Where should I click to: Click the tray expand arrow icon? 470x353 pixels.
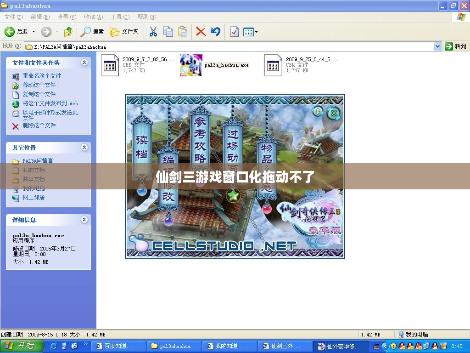[x=386, y=346]
